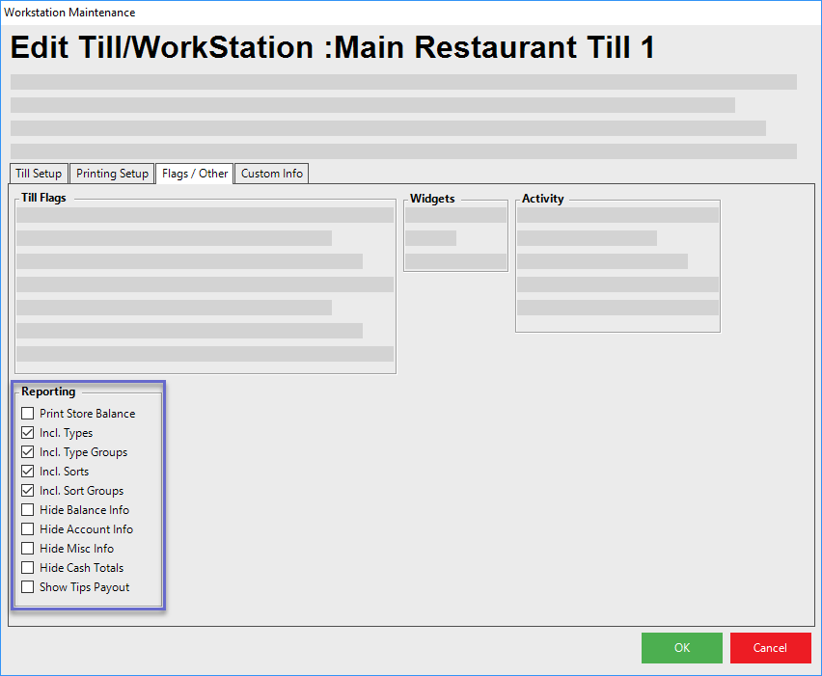Click the Workstation Maintenance title bar
Image resolution: width=822 pixels, height=676 pixels.
386,13
